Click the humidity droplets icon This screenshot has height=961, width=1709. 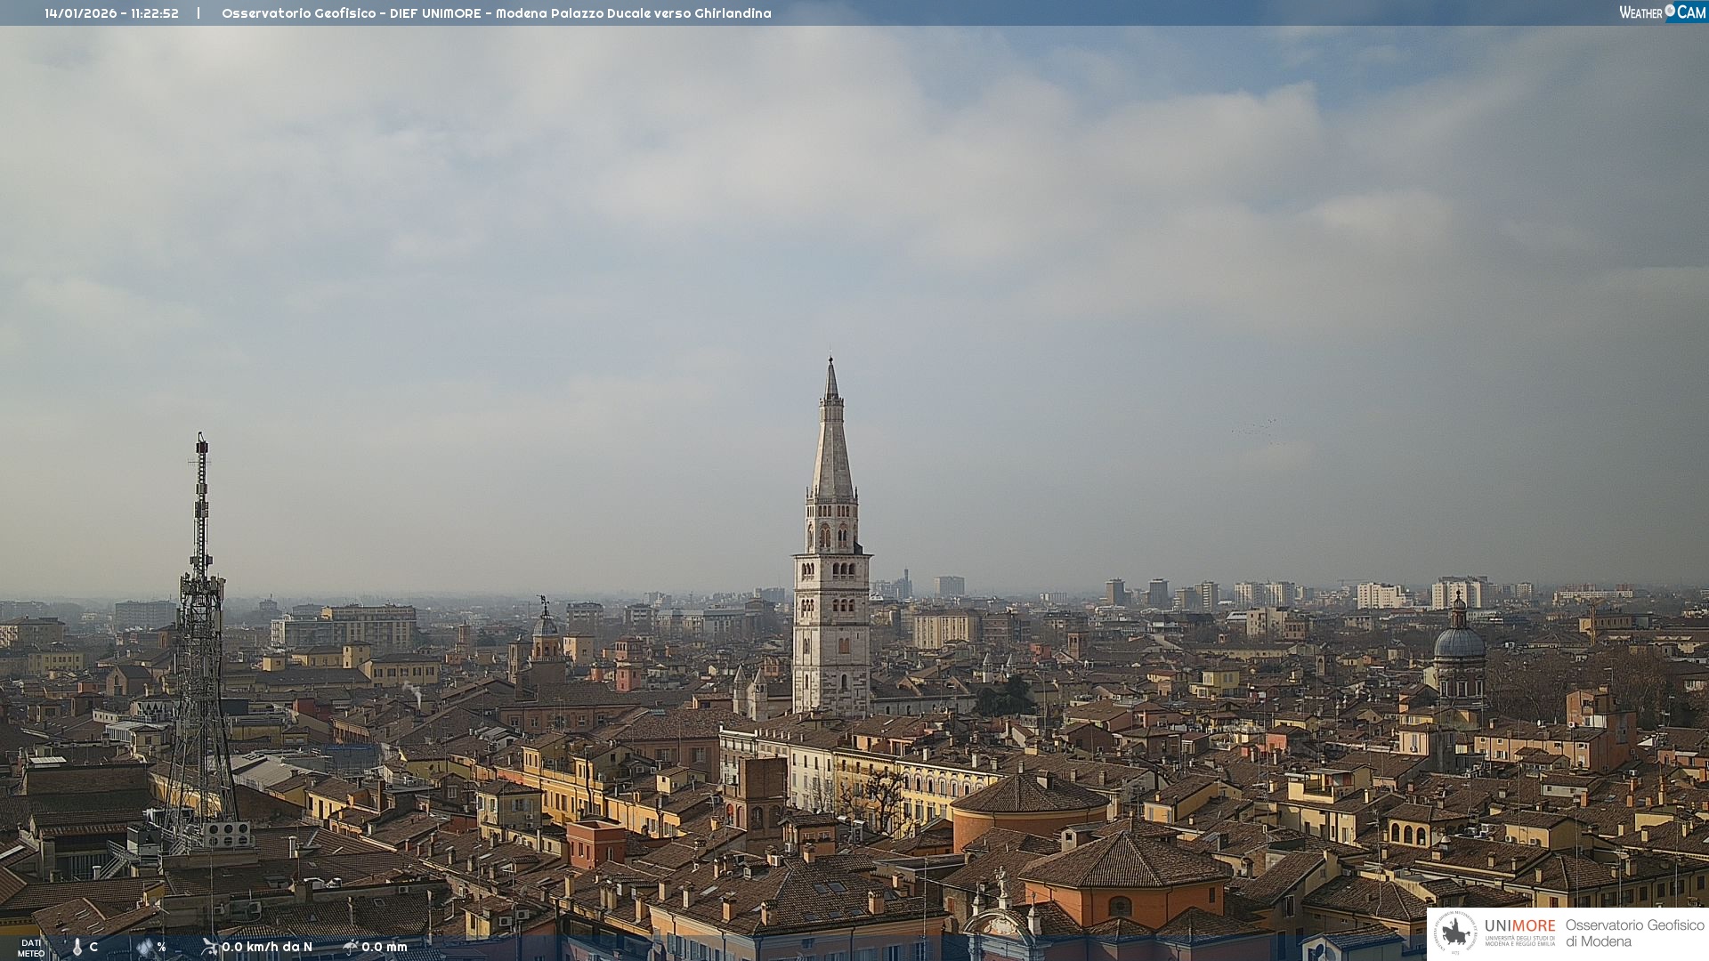click(145, 947)
